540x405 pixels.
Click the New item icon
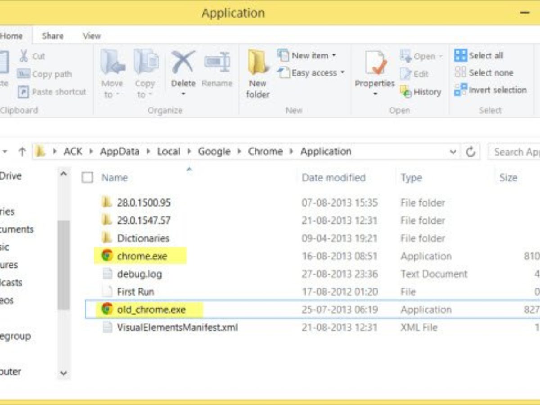tap(283, 55)
